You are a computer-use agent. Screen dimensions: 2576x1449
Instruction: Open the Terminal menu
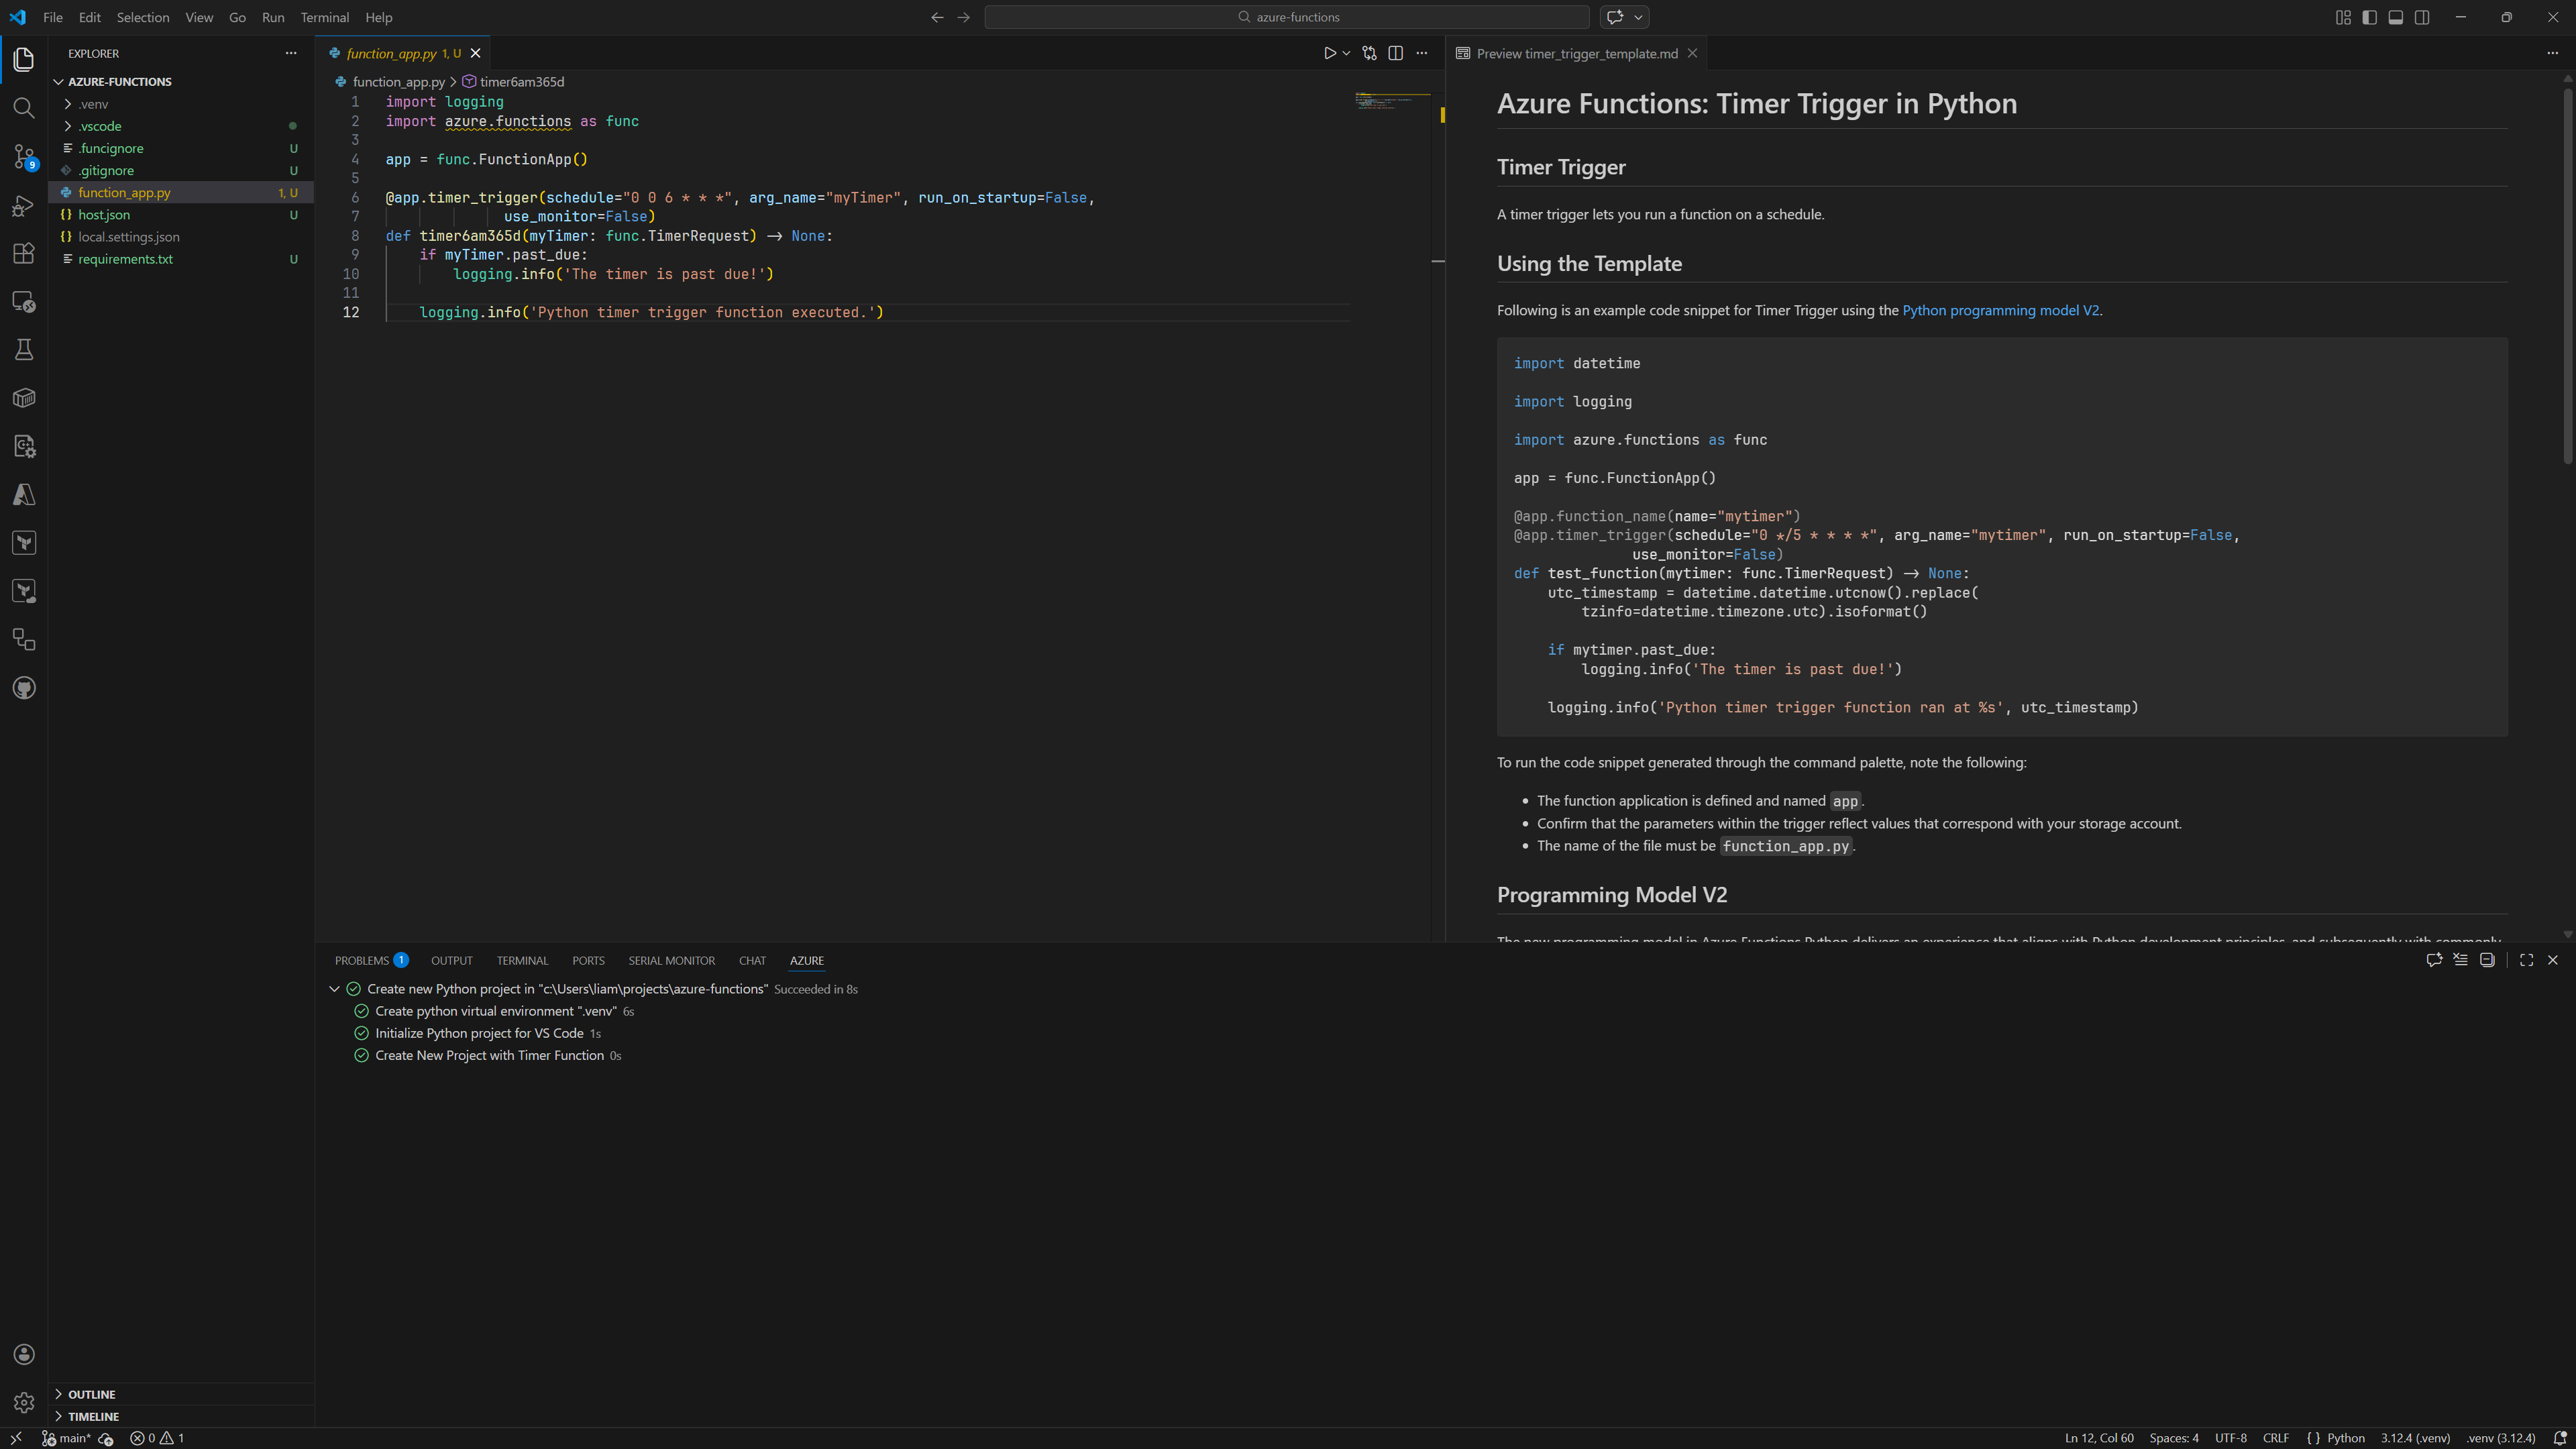(x=324, y=17)
